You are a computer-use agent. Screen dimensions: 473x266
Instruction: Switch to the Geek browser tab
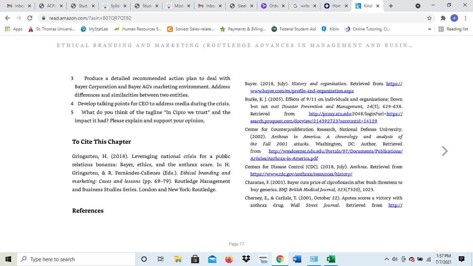point(241,6)
